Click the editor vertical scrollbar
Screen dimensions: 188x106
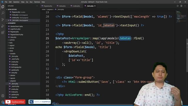(187, 55)
